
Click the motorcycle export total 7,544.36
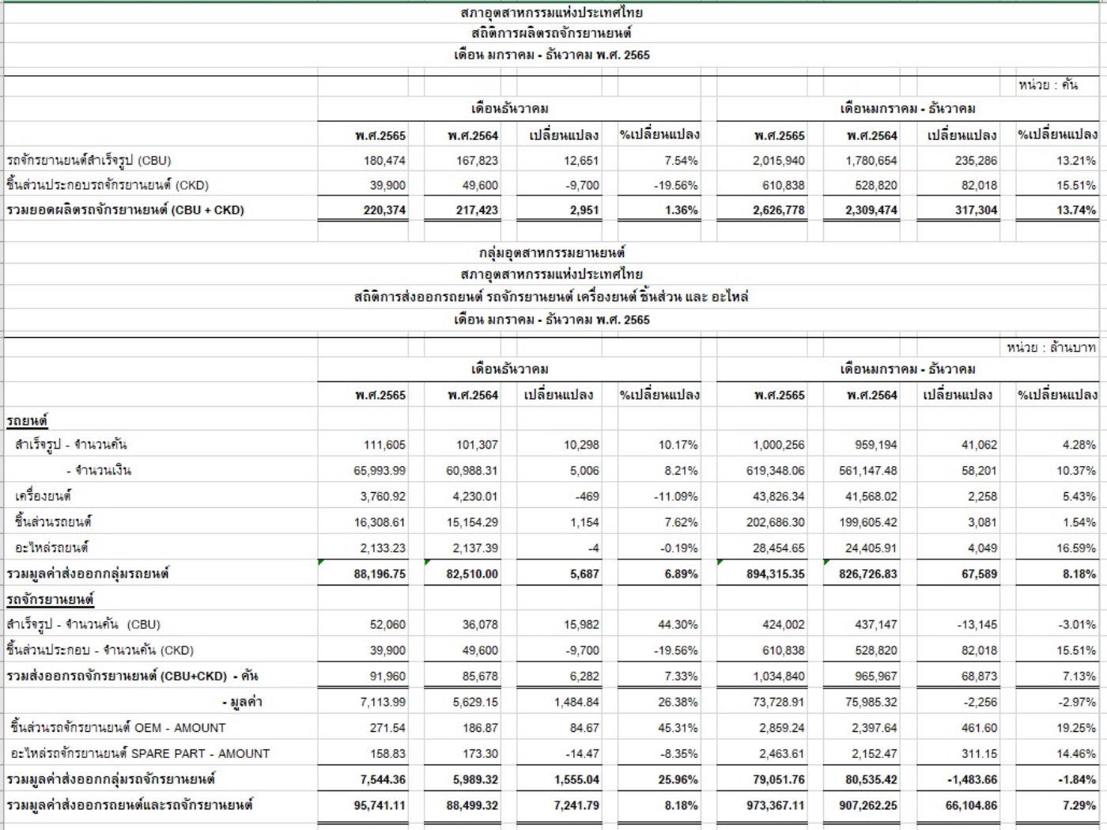[383, 780]
